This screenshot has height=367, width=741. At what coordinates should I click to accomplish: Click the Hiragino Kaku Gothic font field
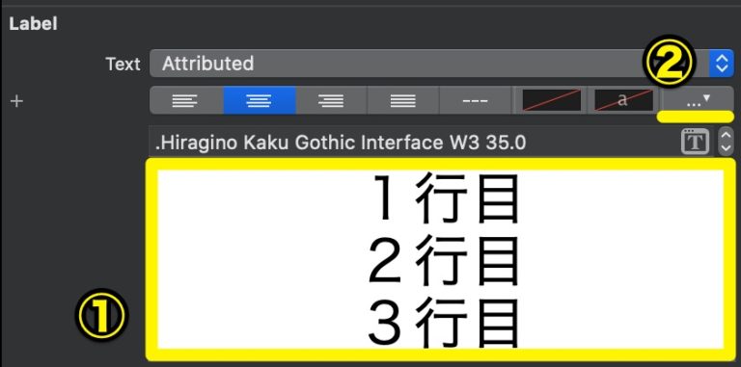(x=412, y=142)
